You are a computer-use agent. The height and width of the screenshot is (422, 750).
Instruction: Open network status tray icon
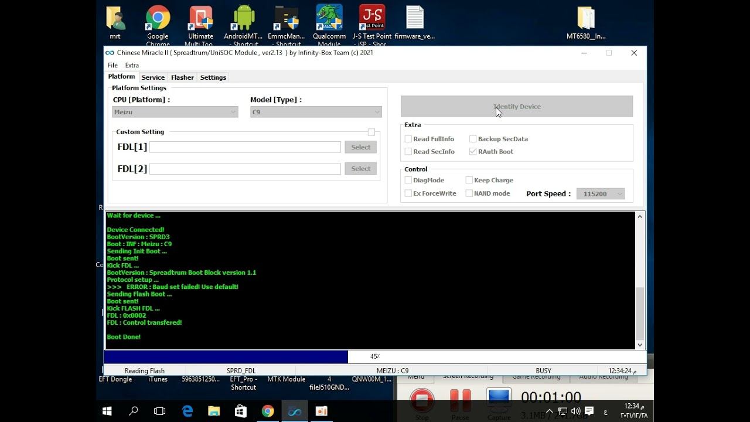(562, 411)
